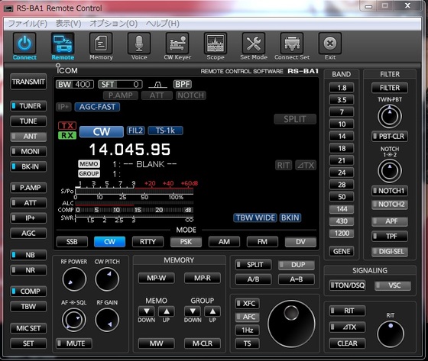Toggle the ⊿TX button beside the RIT knob
The width and height of the screenshot is (428, 361).
[x=347, y=327]
